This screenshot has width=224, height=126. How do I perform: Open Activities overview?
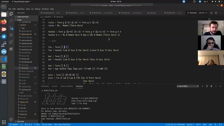coord(5,1)
